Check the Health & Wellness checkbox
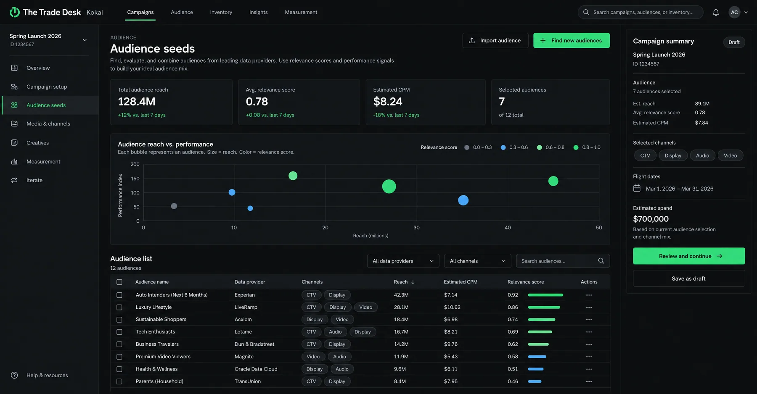Image resolution: width=757 pixels, height=394 pixels. [119, 369]
